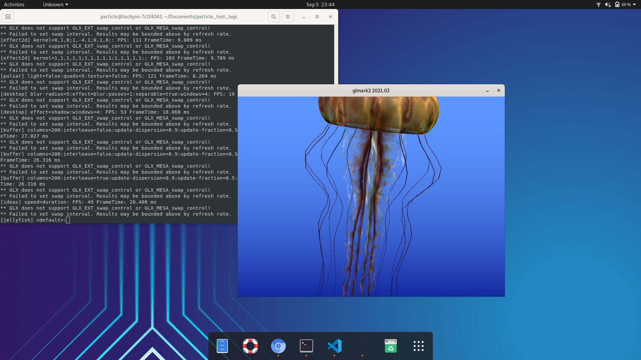Open the Help lifesaver icon in the dock
The width and height of the screenshot is (641, 360).
click(x=250, y=346)
